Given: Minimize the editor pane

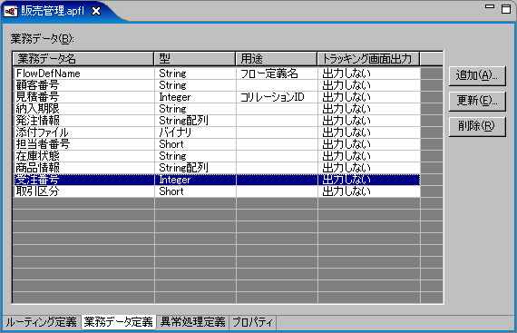Looking at the screenshot, I should 490,6.
